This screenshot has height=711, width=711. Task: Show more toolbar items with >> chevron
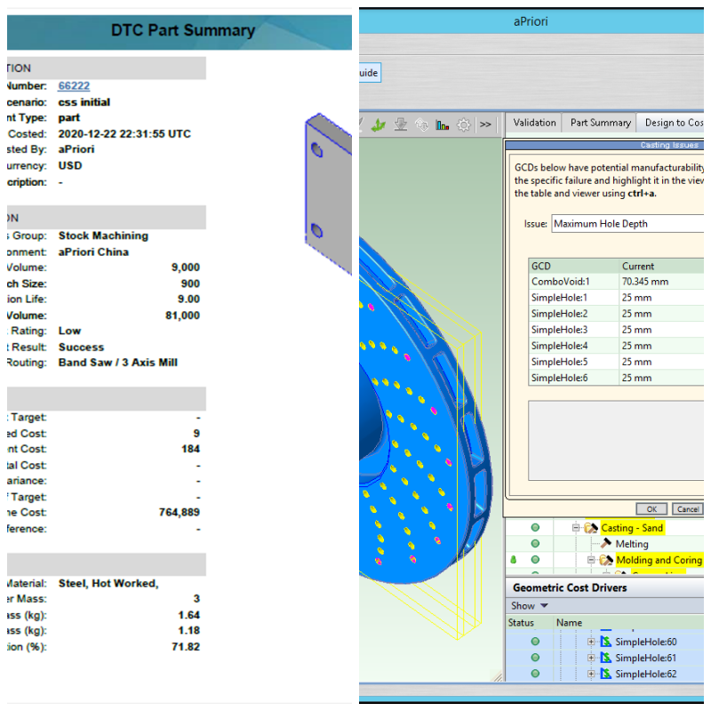point(485,124)
